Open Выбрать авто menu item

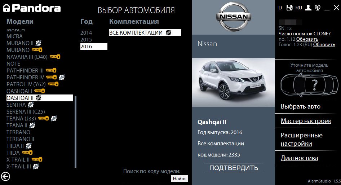[x=300, y=106]
